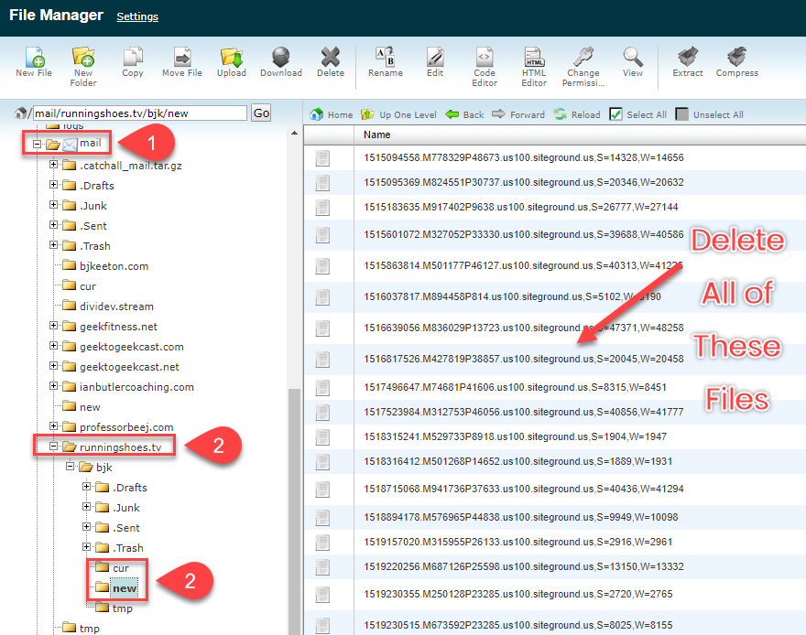Click the directory path input field
Image resolution: width=806 pixels, height=635 pixels.
point(139,113)
